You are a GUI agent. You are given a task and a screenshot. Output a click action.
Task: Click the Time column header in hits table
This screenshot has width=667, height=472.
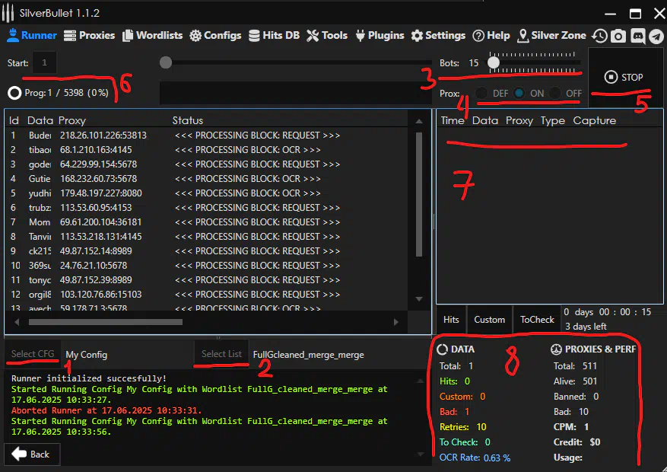453,120
